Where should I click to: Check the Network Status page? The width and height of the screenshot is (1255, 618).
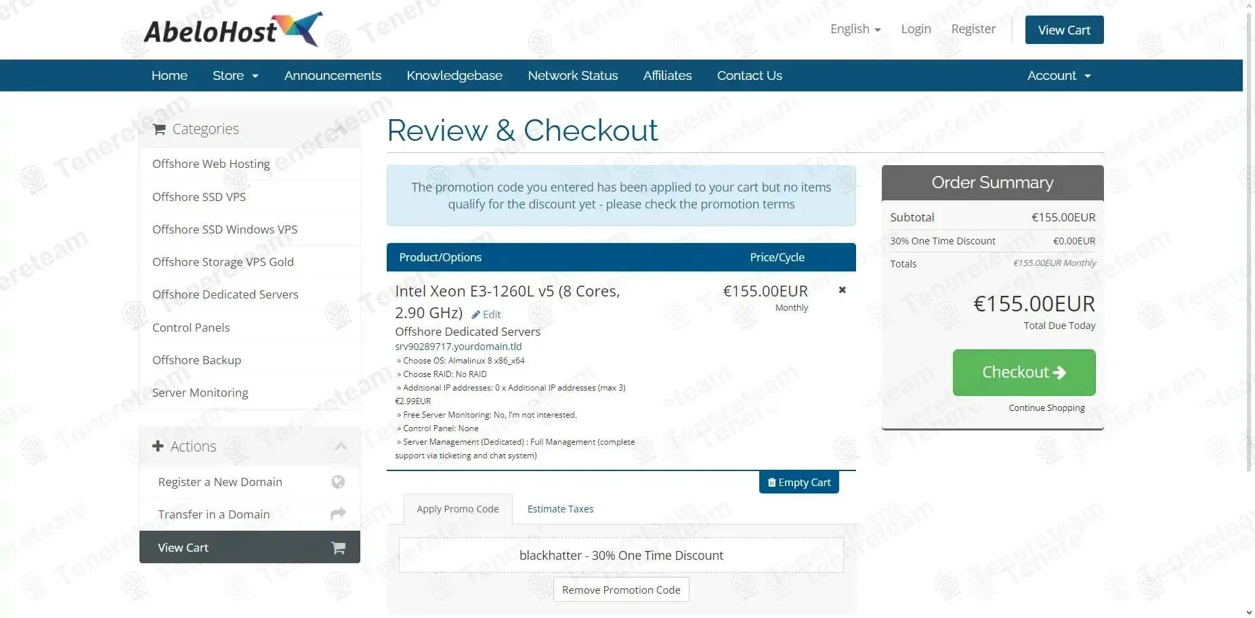click(573, 76)
